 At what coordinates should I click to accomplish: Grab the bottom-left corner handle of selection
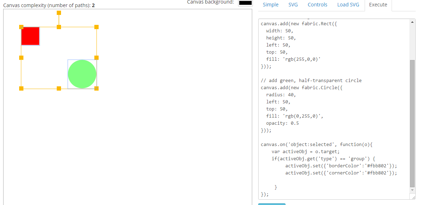[x=21, y=88]
